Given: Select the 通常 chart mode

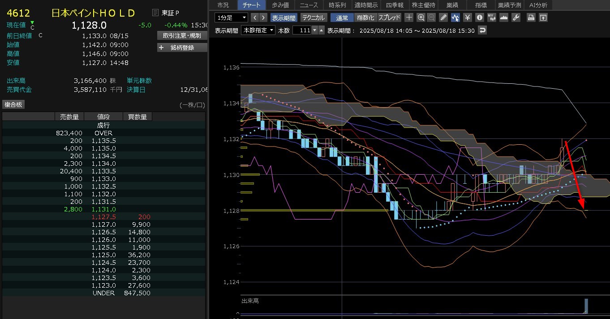Looking at the screenshot, I should coord(342,17).
